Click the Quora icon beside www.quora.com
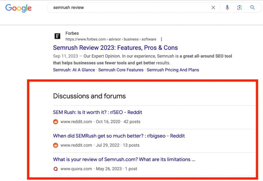 (56, 169)
